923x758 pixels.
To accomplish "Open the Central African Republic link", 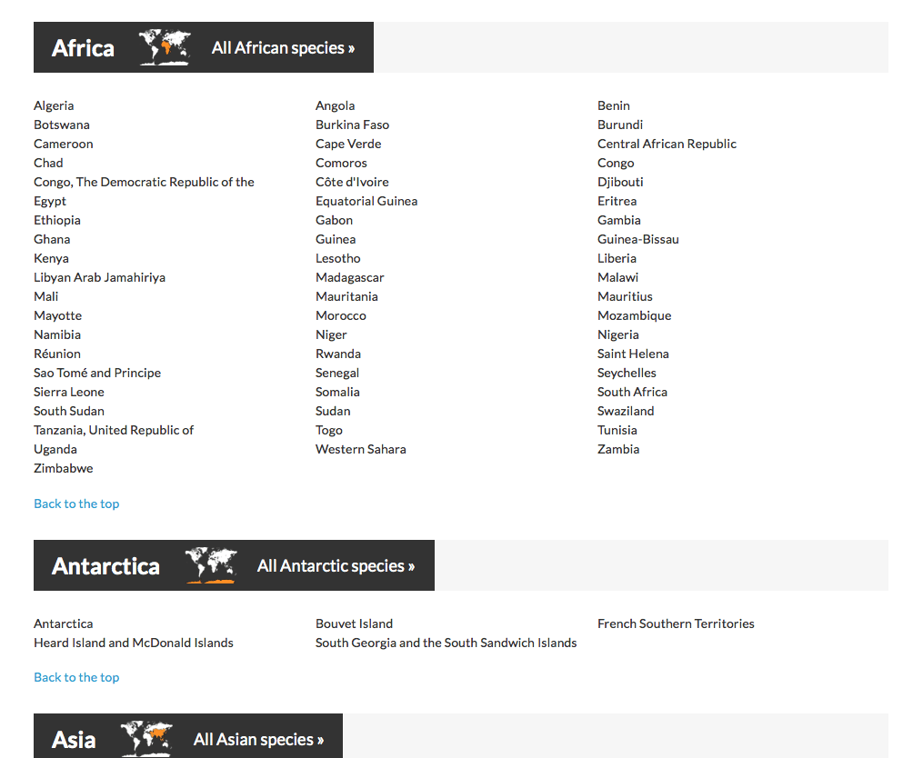I will (x=667, y=144).
